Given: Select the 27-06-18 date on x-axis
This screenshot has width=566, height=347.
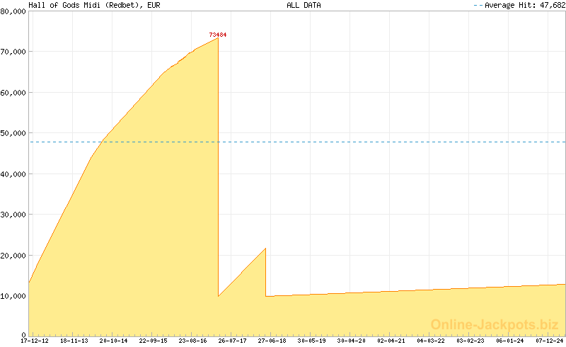Looking at the screenshot, I should [x=272, y=341].
